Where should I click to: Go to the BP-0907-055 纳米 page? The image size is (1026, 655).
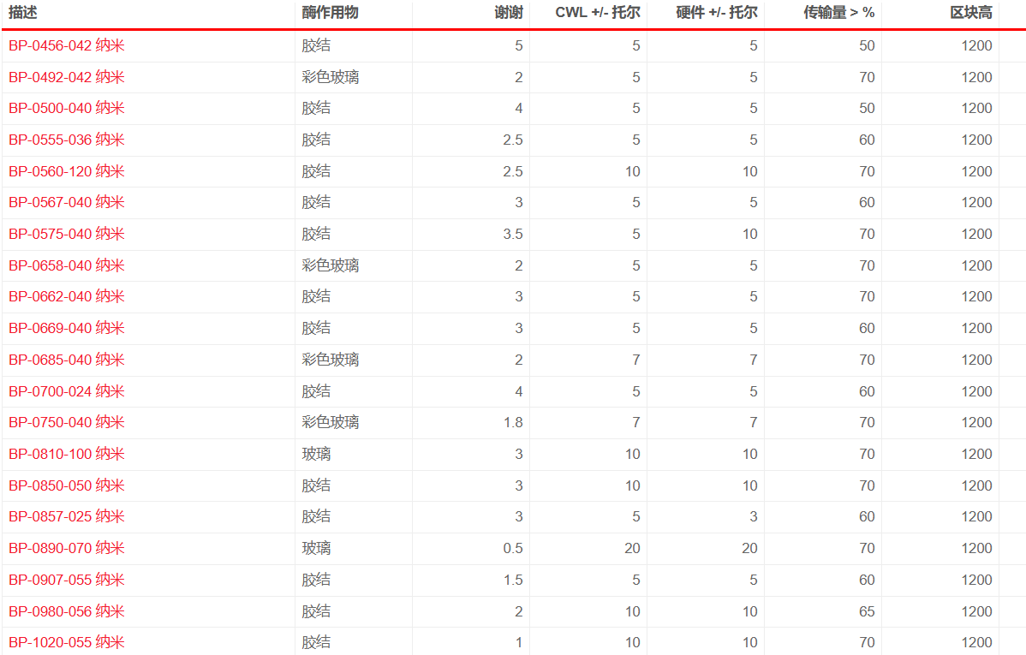click(x=66, y=580)
